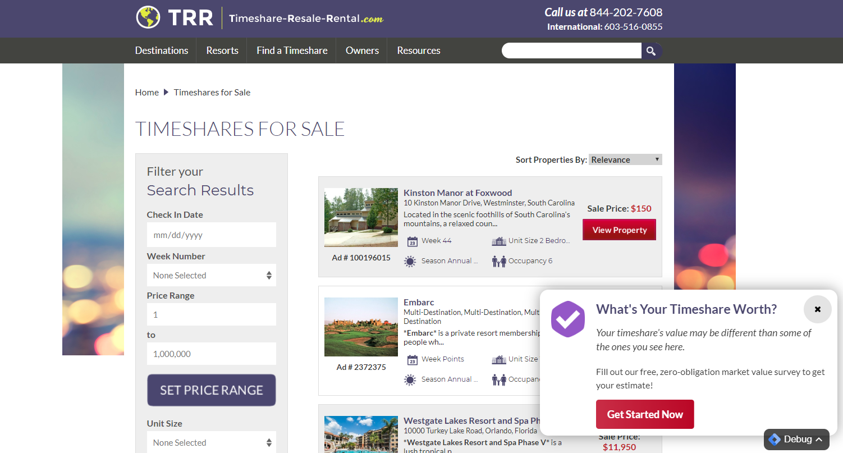The image size is (843, 453).
Task: Click the people icon in Embarc listing
Action: pos(499,379)
